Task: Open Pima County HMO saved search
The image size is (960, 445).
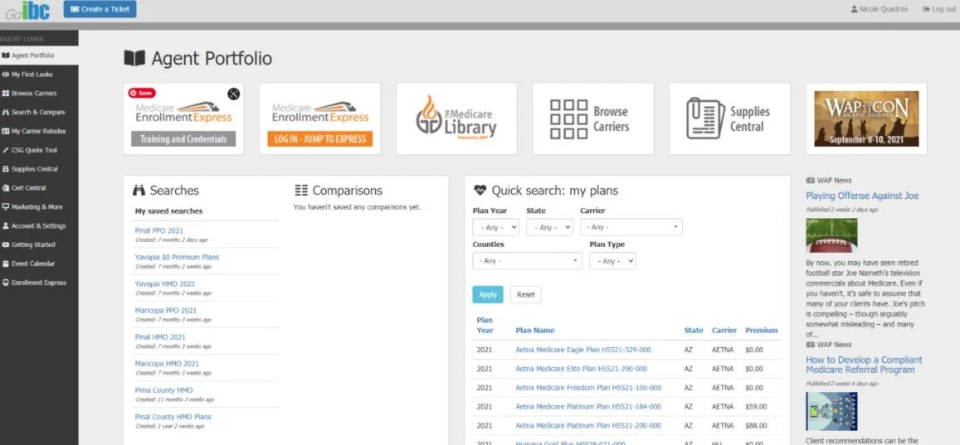Action: tap(164, 390)
